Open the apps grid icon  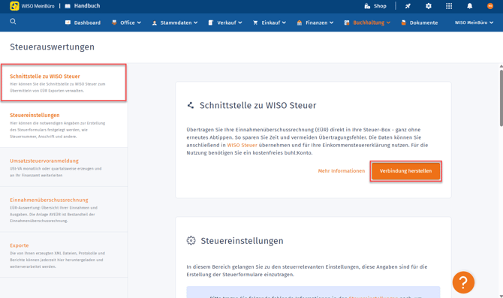[449, 6]
